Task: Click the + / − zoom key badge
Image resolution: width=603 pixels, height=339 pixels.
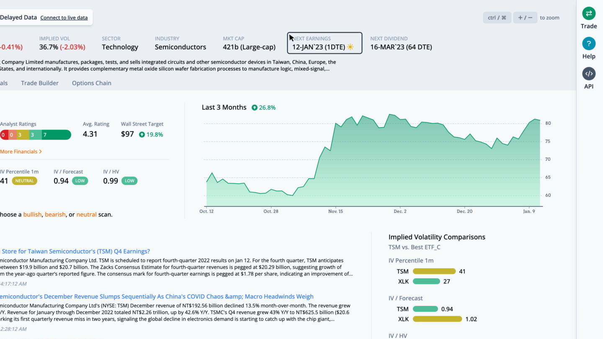Action: (x=525, y=18)
